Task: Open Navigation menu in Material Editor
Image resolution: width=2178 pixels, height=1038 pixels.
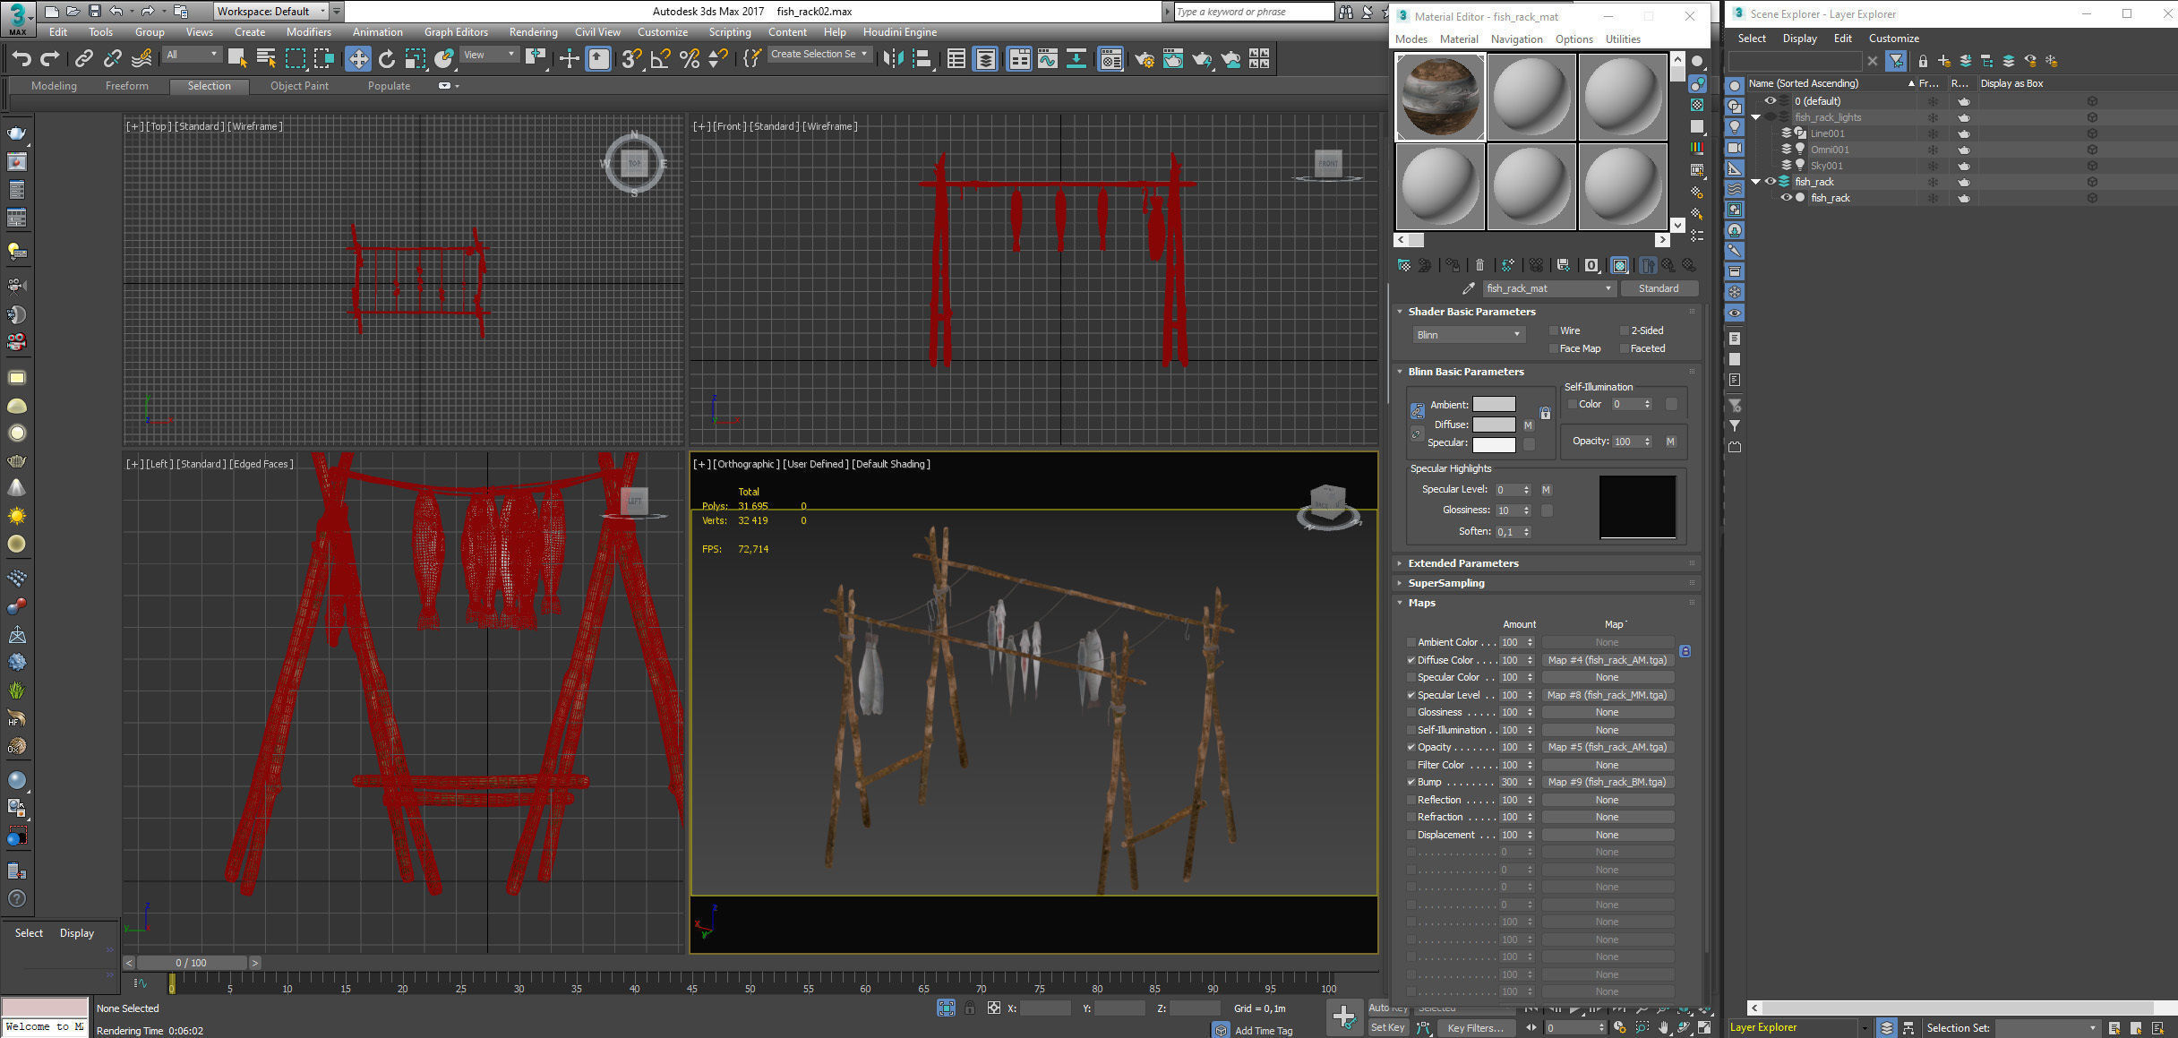Action: [1516, 39]
